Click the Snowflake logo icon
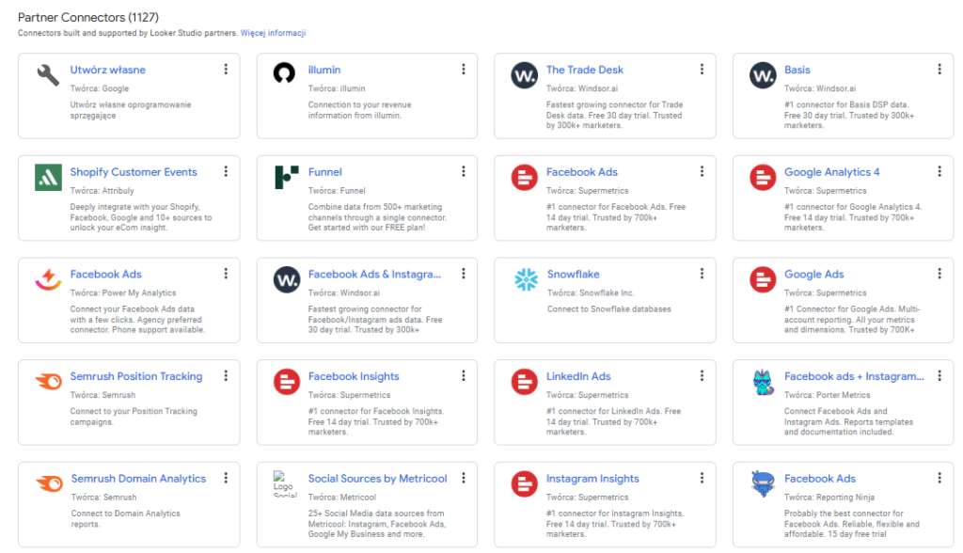963x553 pixels. [x=524, y=279]
